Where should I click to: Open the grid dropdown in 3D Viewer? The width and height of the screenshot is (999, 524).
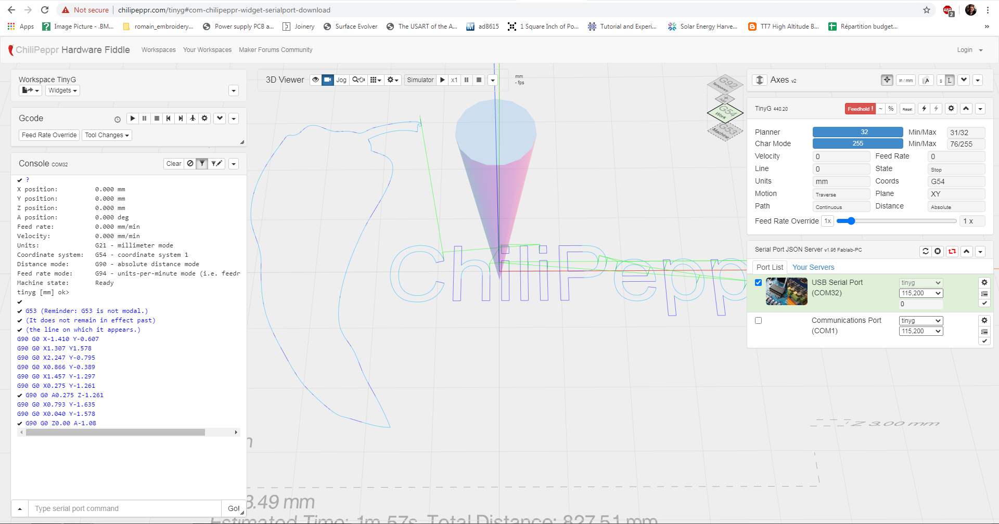point(376,80)
